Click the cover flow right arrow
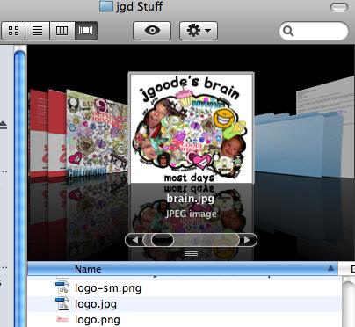This screenshot has height=327, width=355. (x=248, y=240)
